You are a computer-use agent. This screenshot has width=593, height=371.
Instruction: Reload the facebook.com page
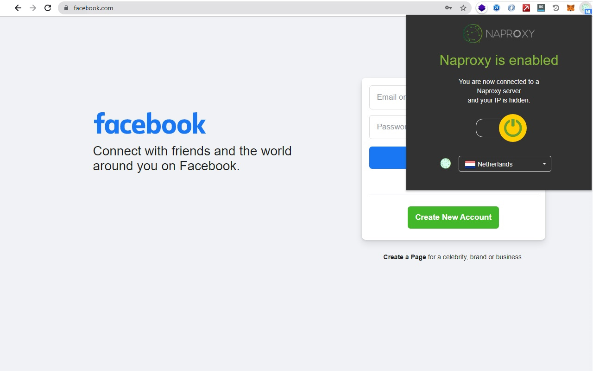coord(48,8)
